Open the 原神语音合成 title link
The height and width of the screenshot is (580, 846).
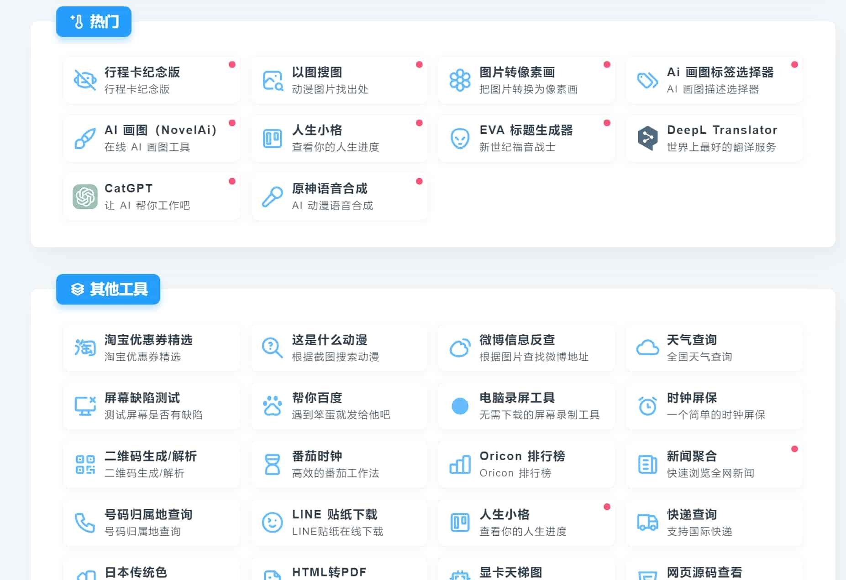tap(330, 188)
